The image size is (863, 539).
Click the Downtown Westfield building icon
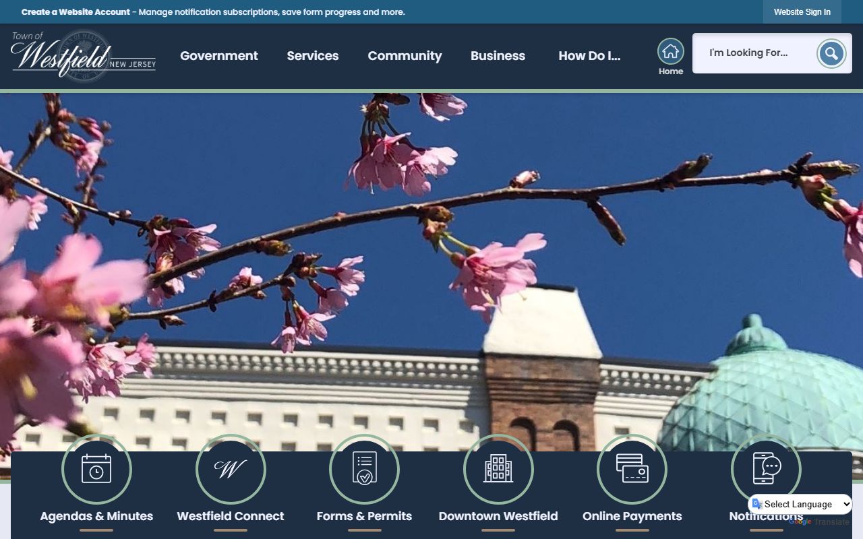point(498,469)
